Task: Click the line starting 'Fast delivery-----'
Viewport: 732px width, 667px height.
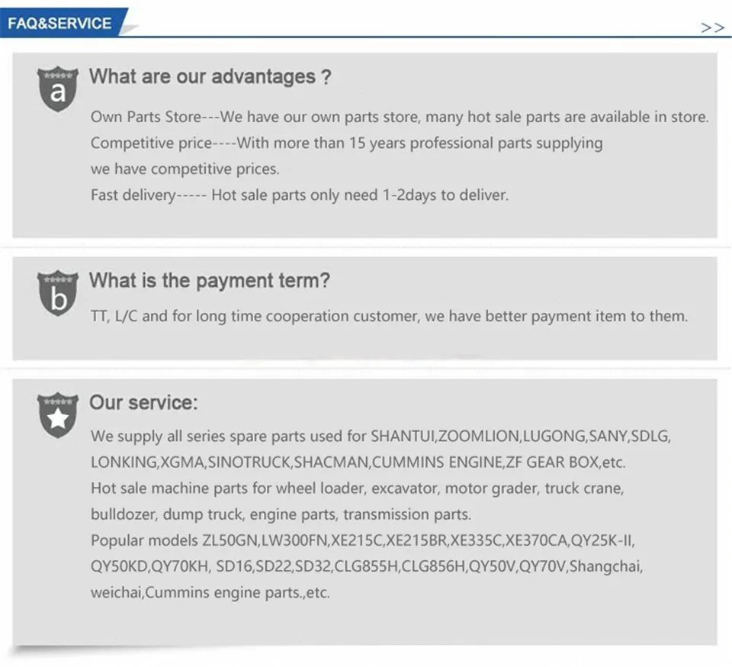Action: point(300,195)
